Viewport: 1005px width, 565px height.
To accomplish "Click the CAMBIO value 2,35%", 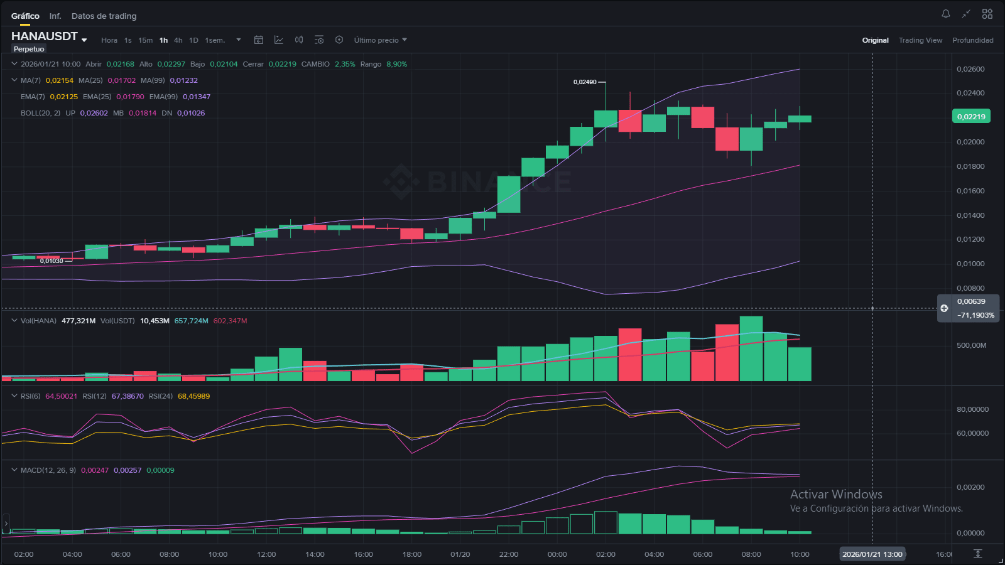I will (x=345, y=64).
